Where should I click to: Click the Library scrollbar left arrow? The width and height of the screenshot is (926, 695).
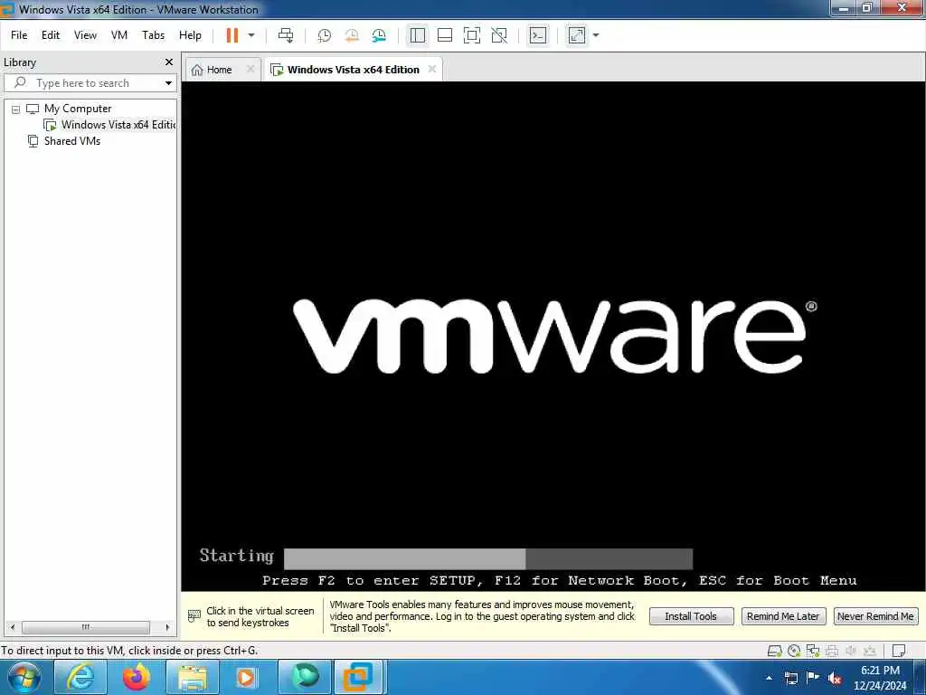13,627
